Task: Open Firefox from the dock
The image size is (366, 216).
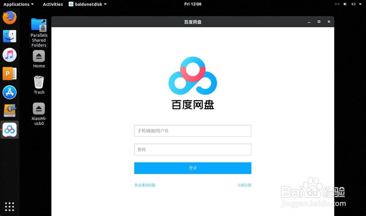Action: [x=10, y=18]
